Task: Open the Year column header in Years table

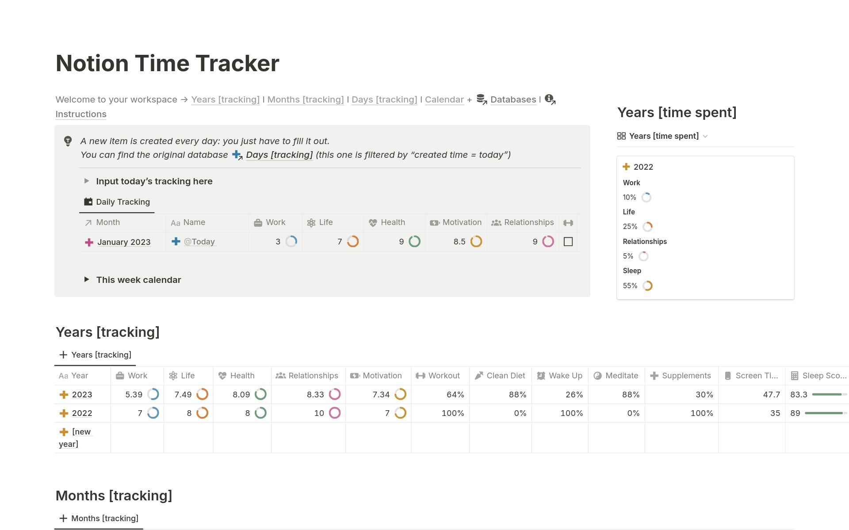Action: (x=82, y=376)
